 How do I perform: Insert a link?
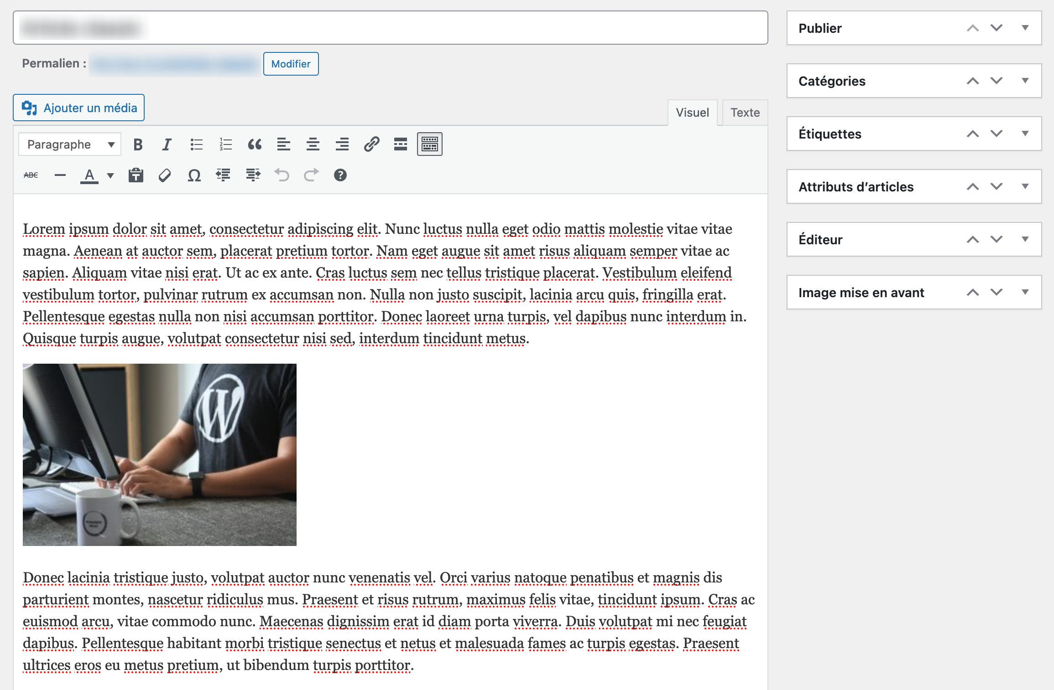(372, 144)
